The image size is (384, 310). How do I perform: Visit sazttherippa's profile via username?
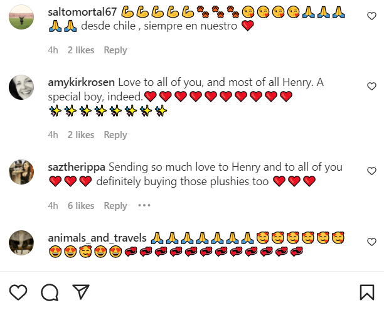(x=77, y=168)
